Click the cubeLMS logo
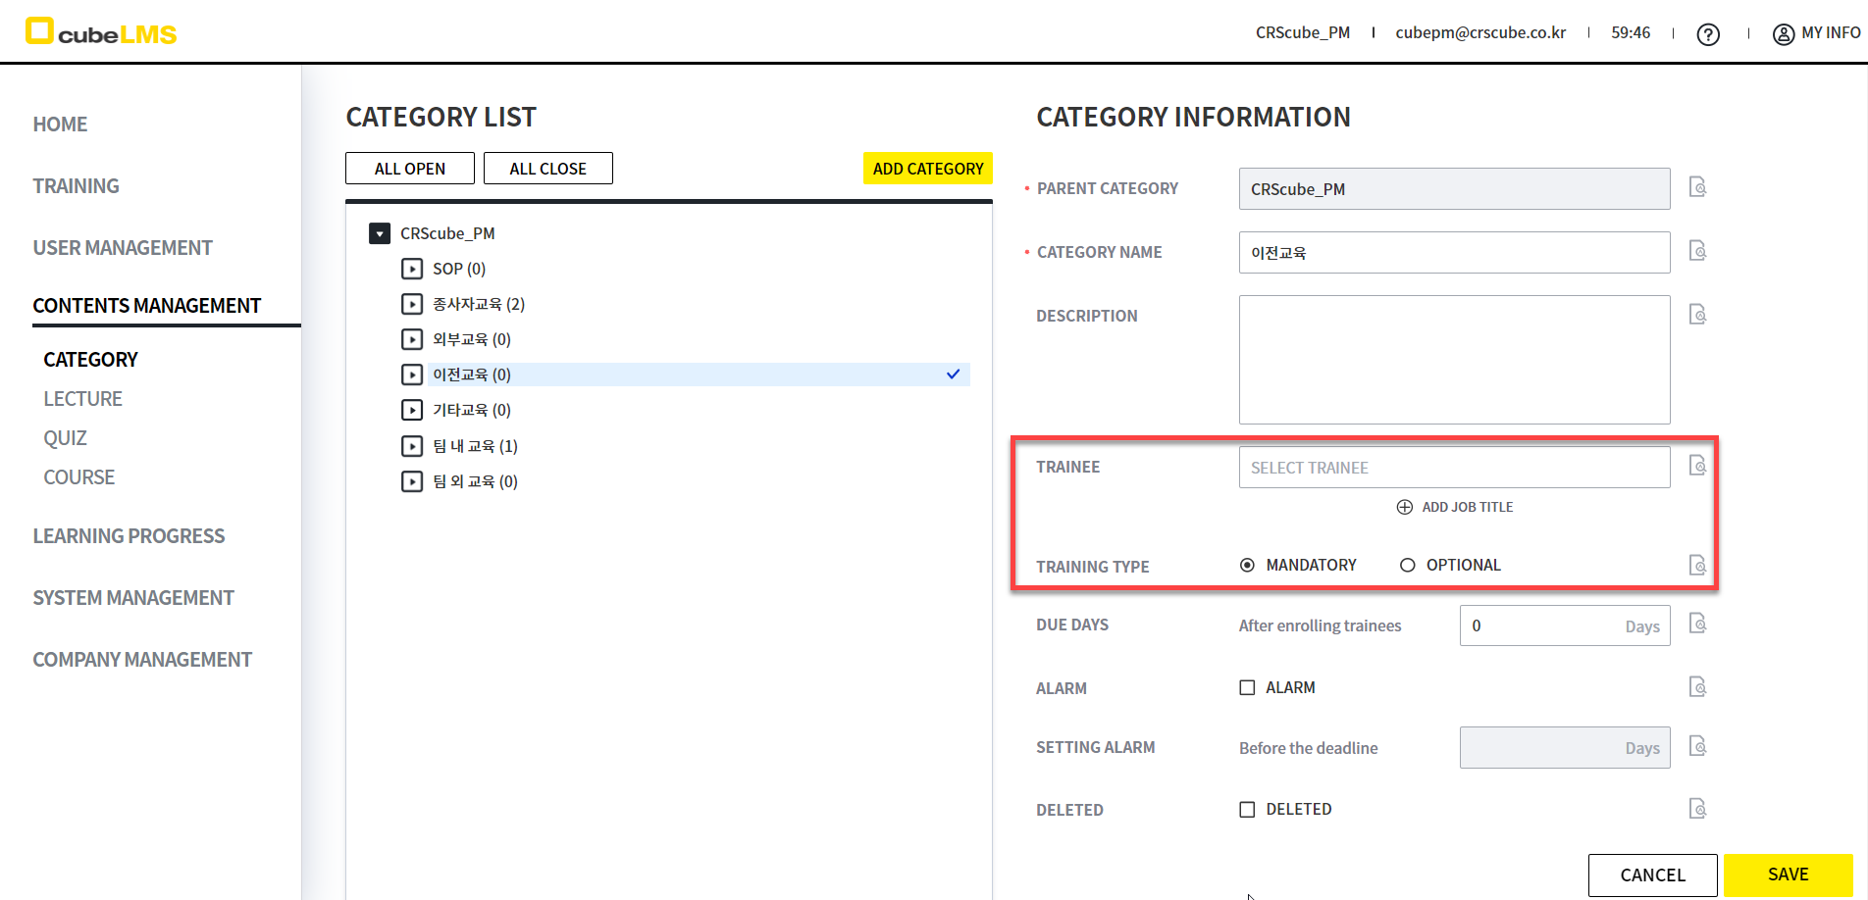The width and height of the screenshot is (1868, 900). pyautogui.click(x=101, y=32)
